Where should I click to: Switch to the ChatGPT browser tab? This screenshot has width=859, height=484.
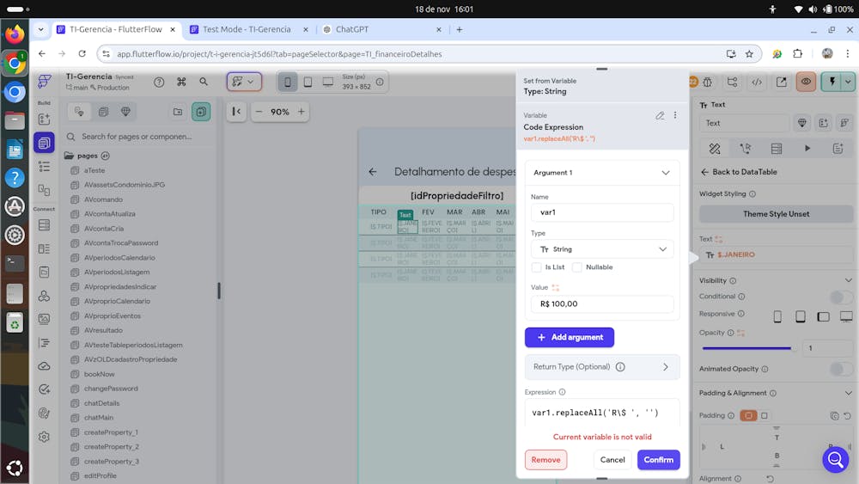point(382,29)
